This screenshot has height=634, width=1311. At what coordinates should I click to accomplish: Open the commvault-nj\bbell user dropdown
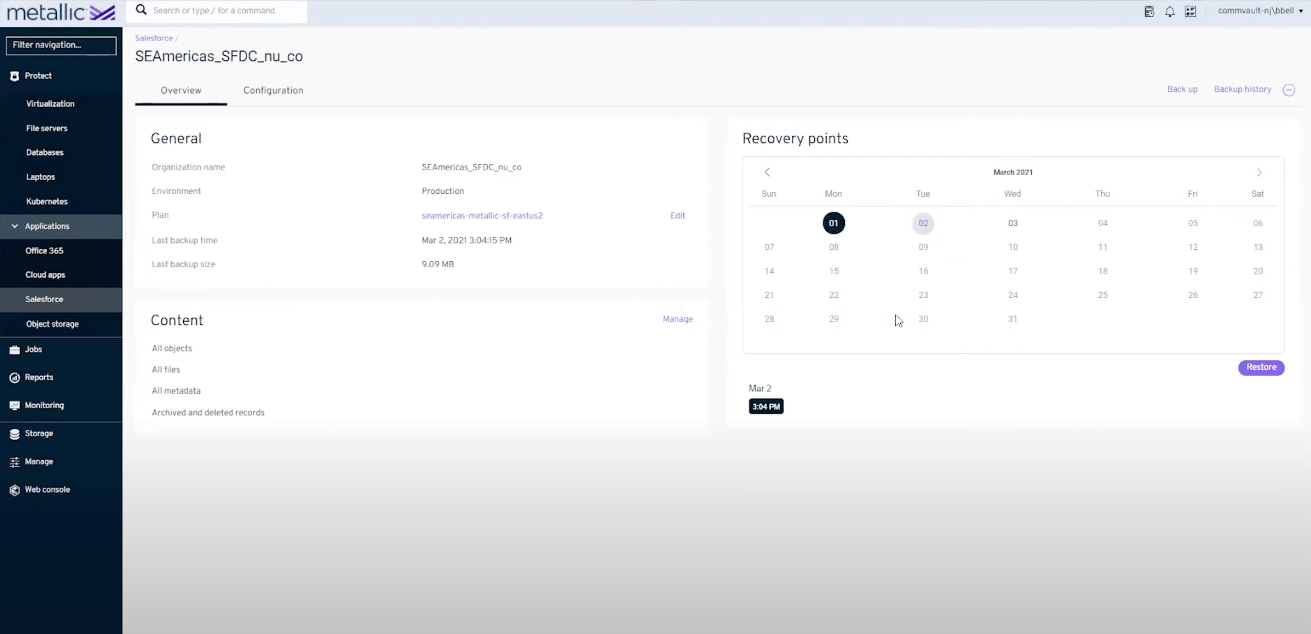tap(1260, 11)
